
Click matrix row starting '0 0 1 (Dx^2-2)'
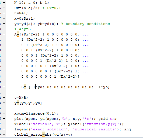tap(50, 50)
